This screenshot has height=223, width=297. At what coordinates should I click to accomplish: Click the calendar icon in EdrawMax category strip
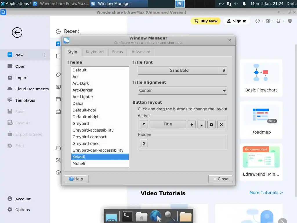[x=58, y=111]
